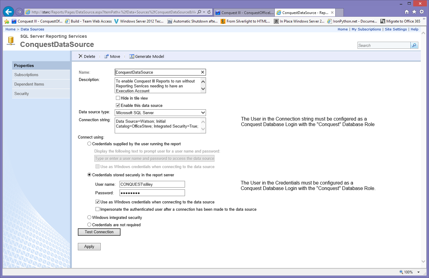Open address bar search dropdown arrow
The image size is (429, 278).
[204, 12]
